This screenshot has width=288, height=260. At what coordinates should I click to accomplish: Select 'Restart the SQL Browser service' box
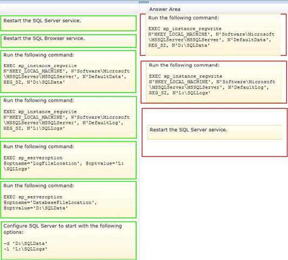point(68,41)
